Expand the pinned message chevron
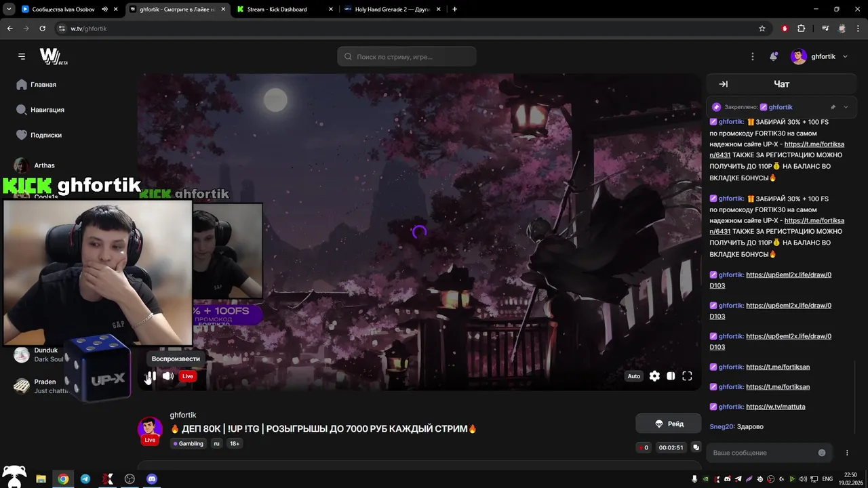Viewport: 868px width, 488px height. point(846,107)
